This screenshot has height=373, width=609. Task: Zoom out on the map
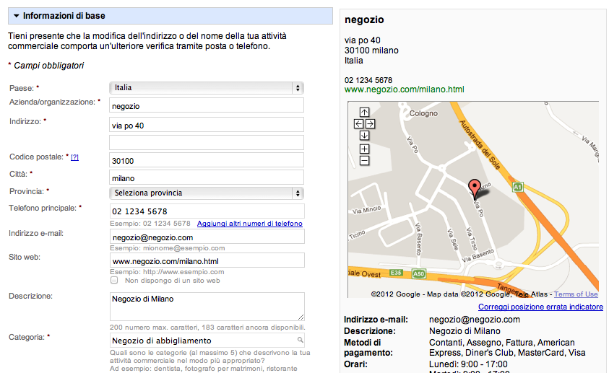pos(364,160)
